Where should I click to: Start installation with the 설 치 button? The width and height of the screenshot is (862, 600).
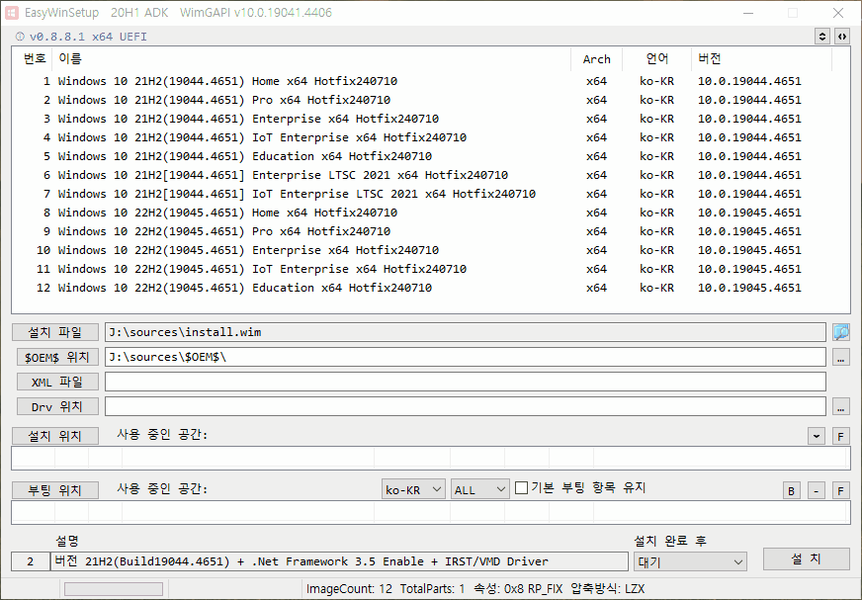[806, 558]
